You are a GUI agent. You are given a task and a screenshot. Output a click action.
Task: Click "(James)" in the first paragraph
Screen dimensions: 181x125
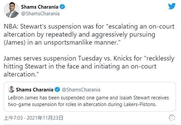pos(15,43)
